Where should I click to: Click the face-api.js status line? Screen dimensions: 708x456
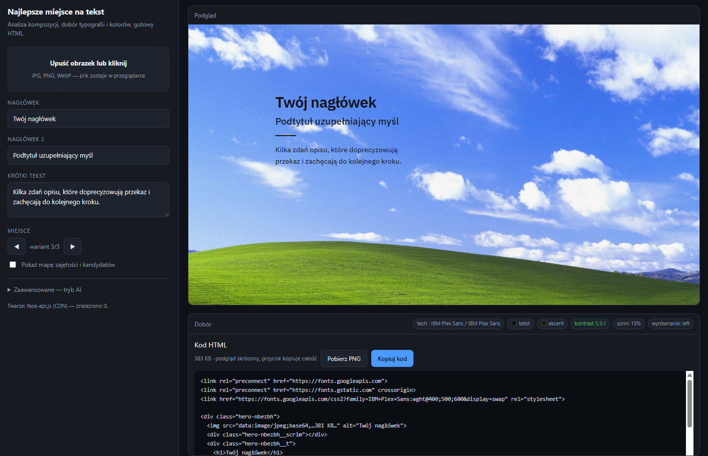58,306
